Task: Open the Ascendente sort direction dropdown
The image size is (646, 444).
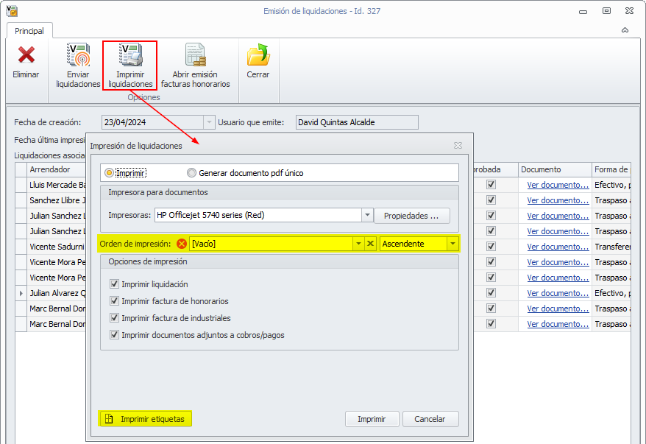Action: click(452, 244)
